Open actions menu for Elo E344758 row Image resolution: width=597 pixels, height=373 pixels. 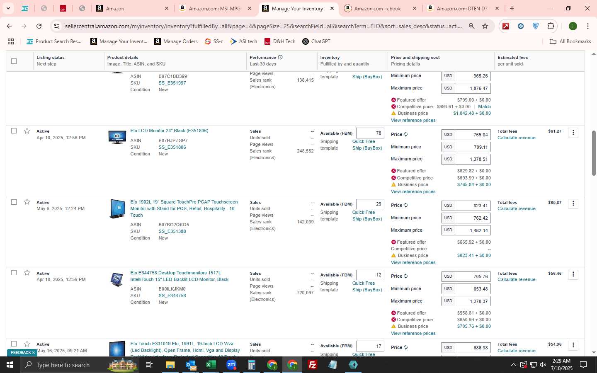coord(573,274)
